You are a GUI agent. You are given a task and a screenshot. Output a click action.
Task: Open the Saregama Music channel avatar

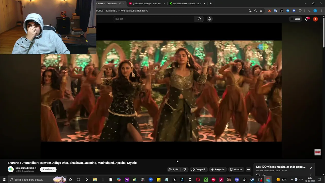tap(11, 169)
